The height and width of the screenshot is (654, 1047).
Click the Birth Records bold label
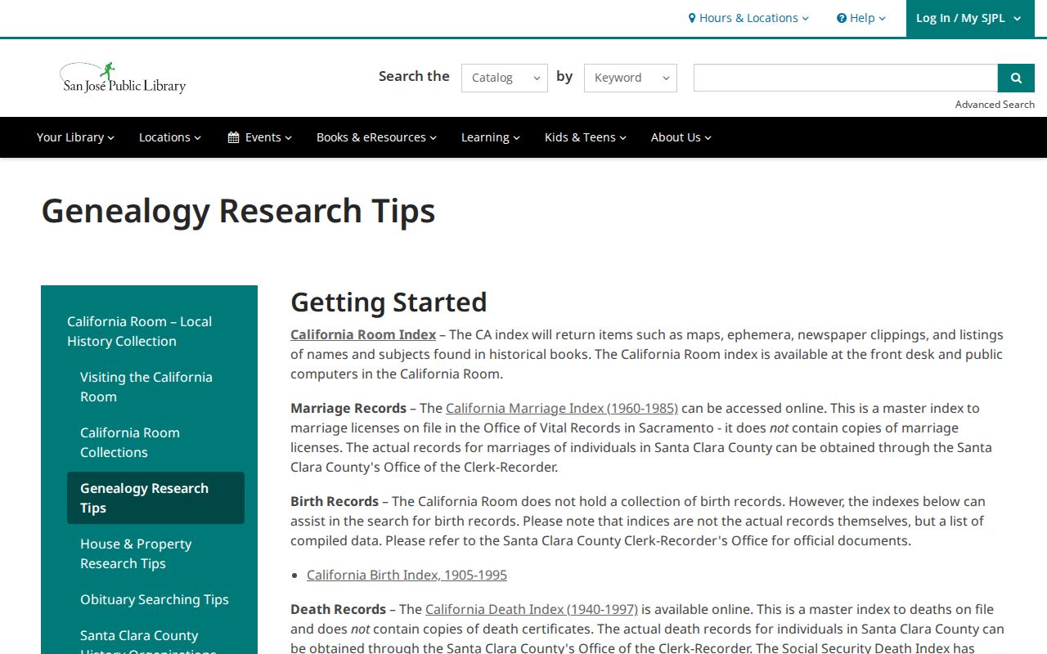(x=335, y=501)
